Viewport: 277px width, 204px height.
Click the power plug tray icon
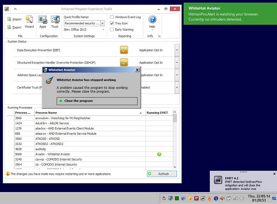tap(229, 198)
